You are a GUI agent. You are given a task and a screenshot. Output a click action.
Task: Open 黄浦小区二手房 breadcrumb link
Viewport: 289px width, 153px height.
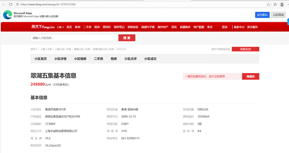(82, 49)
